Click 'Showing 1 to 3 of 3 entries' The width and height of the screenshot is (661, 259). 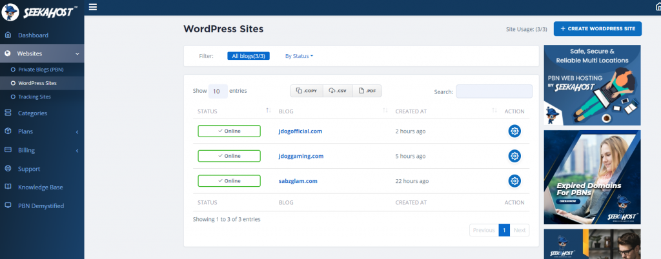[x=227, y=219]
